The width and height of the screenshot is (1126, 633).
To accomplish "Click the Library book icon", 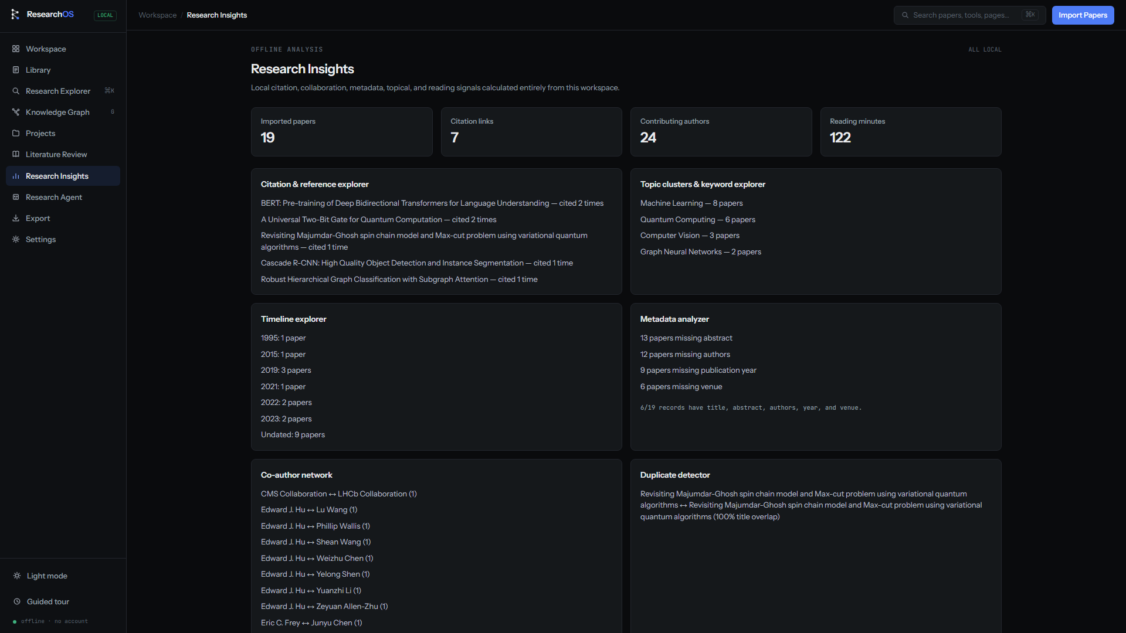I will [16, 70].
